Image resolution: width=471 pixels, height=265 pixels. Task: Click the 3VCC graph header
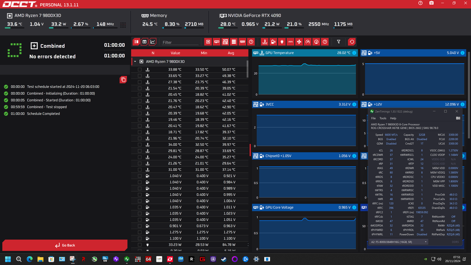pos(305,105)
